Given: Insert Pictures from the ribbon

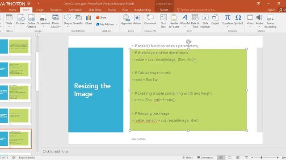Looking at the screenshot, I should coord(21,20).
